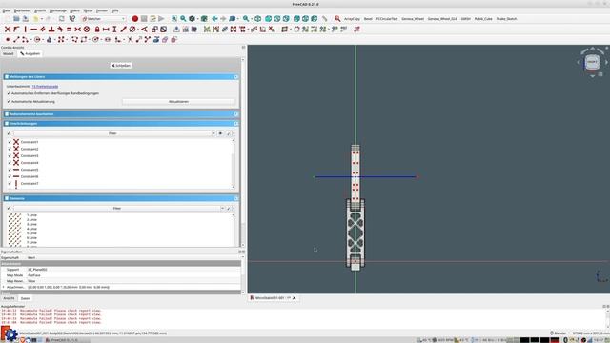Collapse the constraints section
Image resolution: width=610 pixels, height=343 pixels.
pyautogui.click(x=235, y=123)
